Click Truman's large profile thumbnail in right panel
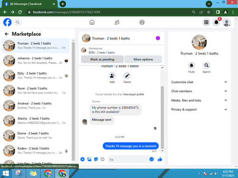Image resolution: width=238 pixels, height=178 pixels. pos(199,42)
